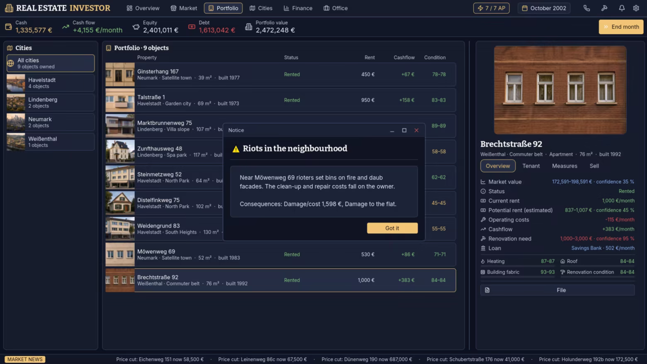Select the Möwenweg 69 property row

[281, 255]
